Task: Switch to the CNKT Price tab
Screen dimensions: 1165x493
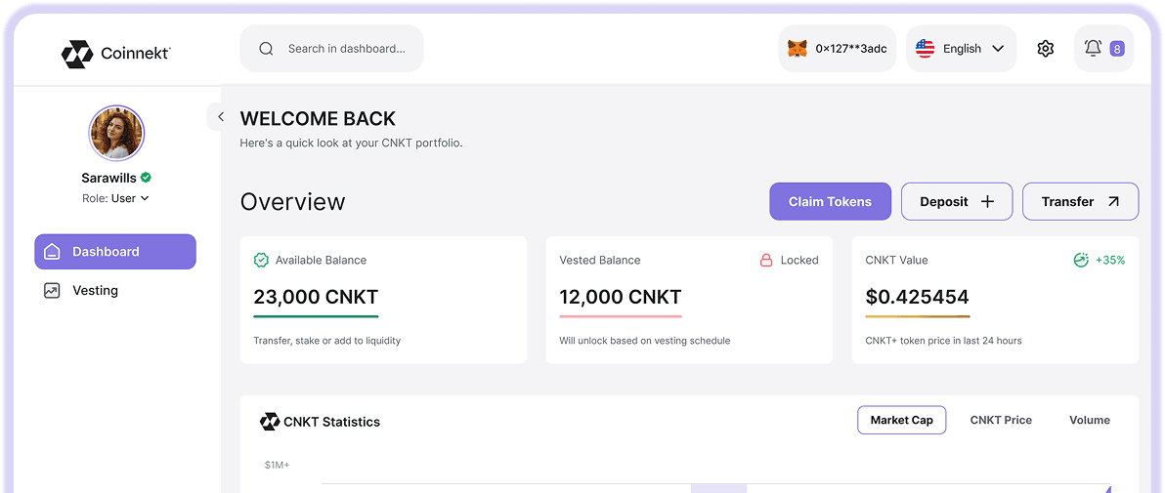Action: pyautogui.click(x=1001, y=420)
